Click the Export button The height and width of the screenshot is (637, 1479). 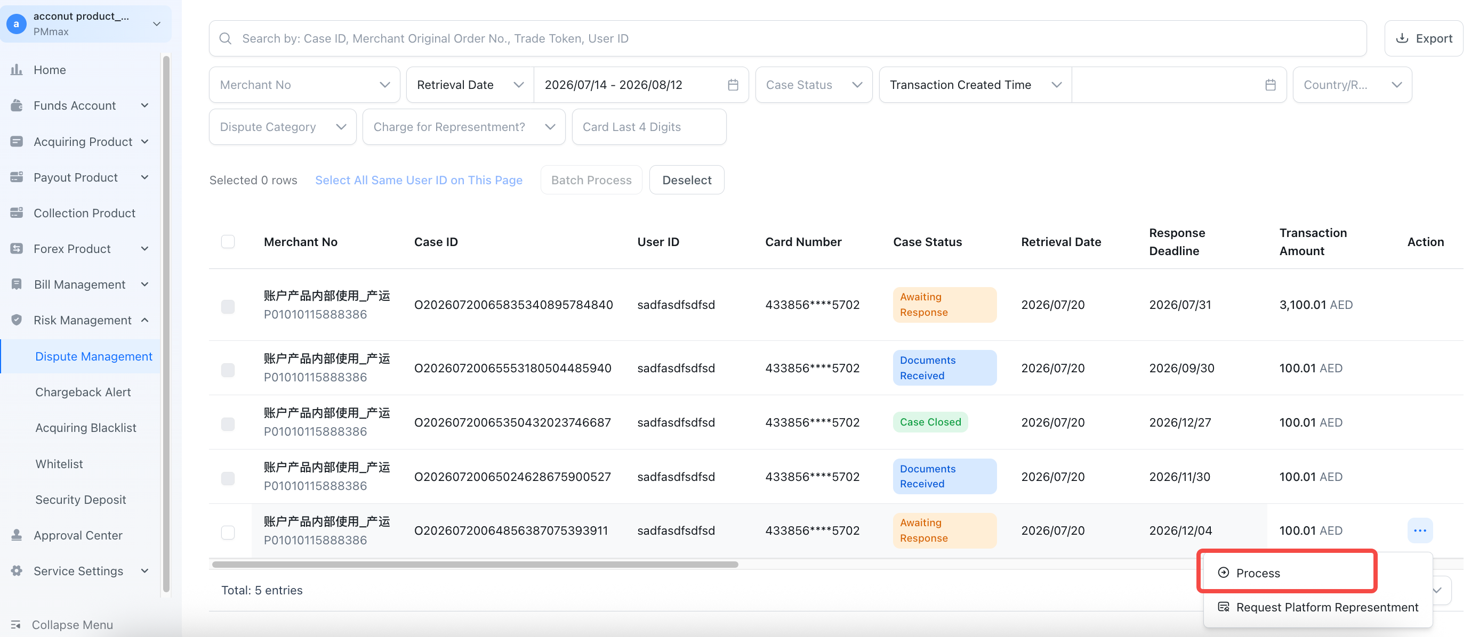point(1424,38)
